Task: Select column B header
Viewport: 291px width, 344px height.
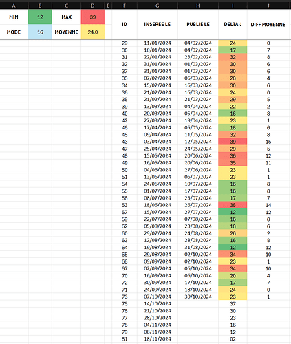Action: [40, 6]
